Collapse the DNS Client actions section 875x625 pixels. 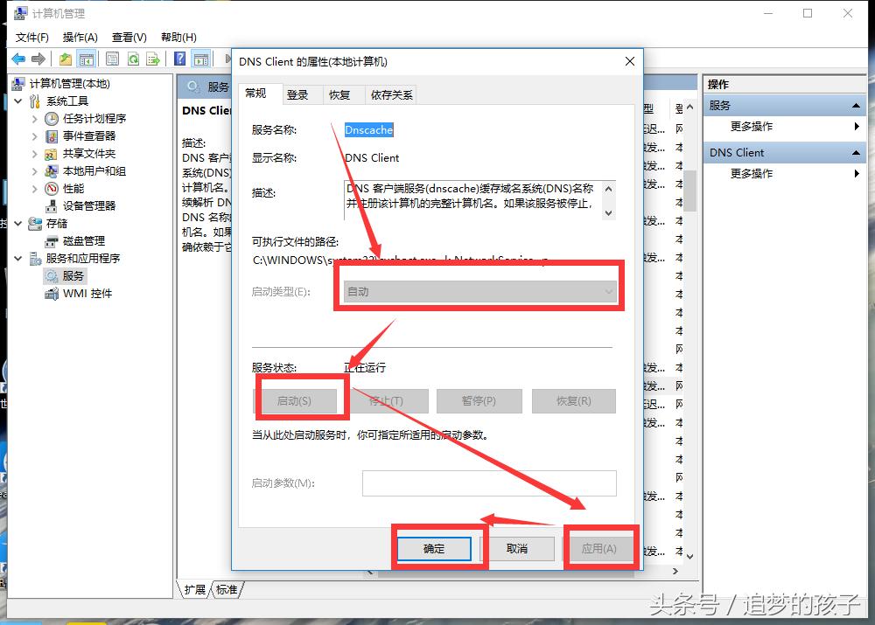(x=856, y=153)
